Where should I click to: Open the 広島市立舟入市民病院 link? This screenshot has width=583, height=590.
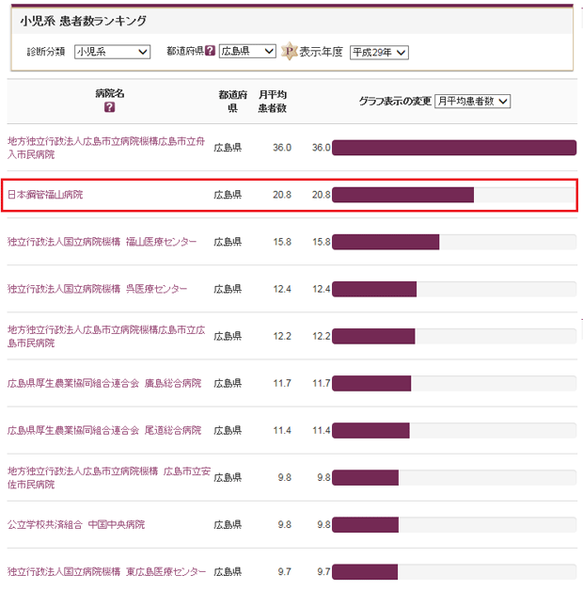tap(106, 147)
